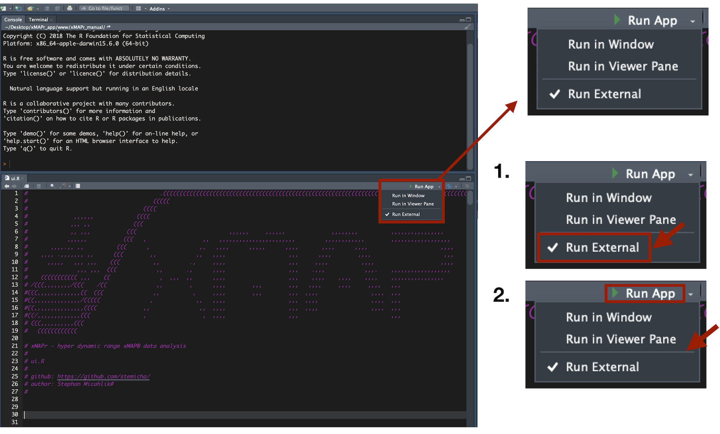This screenshot has width=720, height=434.
Task: Click the show in new window icon in editor
Action: (26, 186)
